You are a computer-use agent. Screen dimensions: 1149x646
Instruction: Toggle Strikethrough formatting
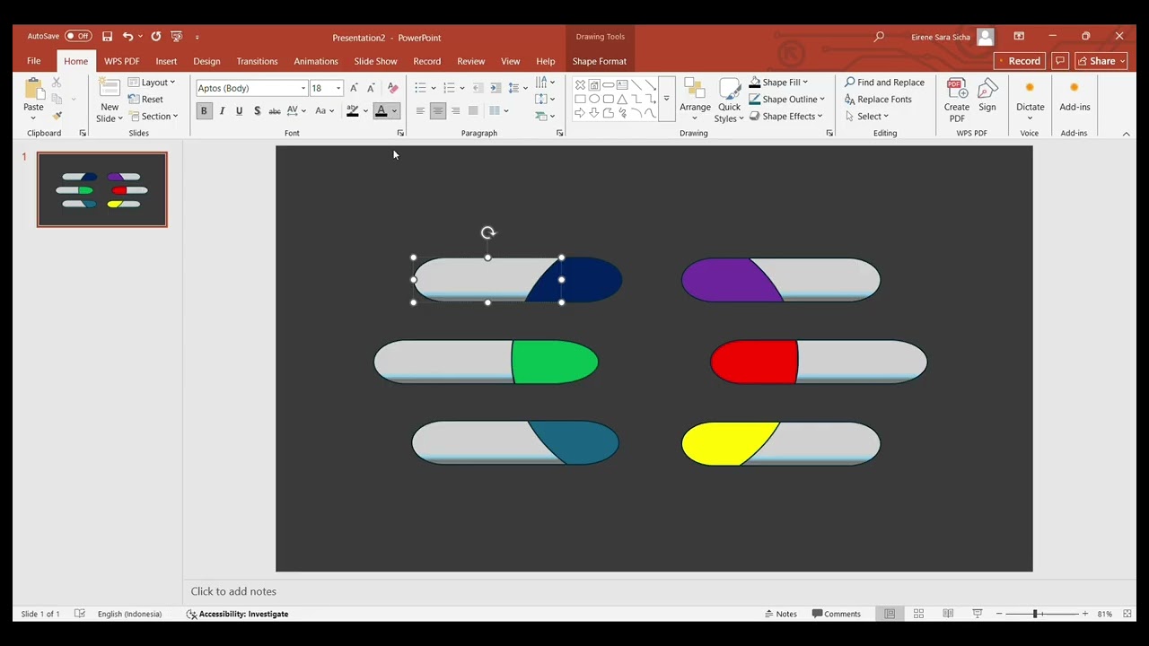tap(275, 111)
